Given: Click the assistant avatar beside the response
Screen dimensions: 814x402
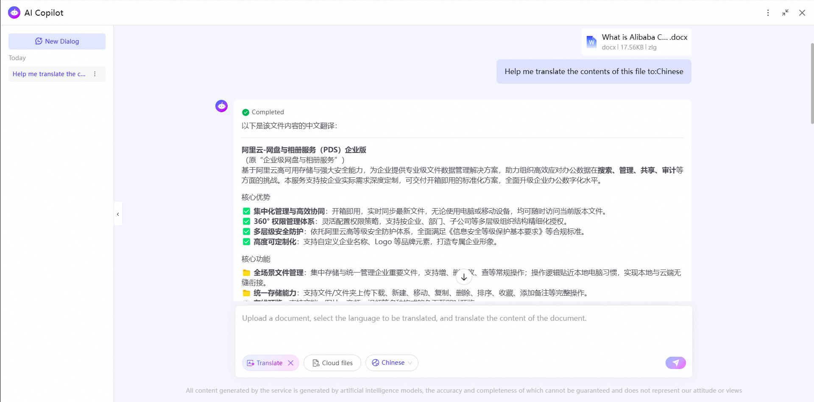Looking at the screenshot, I should click(221, 106).
